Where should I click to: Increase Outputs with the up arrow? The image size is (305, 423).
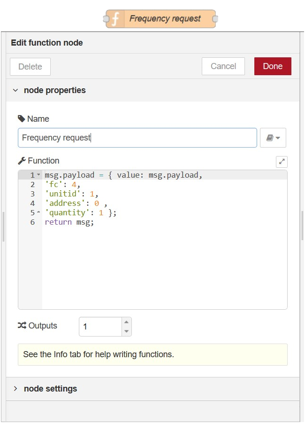click(x=126, y=322)
